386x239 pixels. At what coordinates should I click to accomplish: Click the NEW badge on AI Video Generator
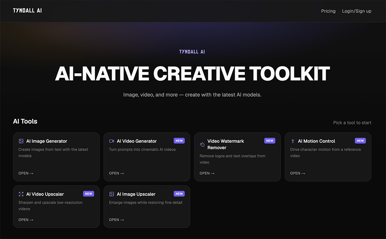click(x=179, y=141)
